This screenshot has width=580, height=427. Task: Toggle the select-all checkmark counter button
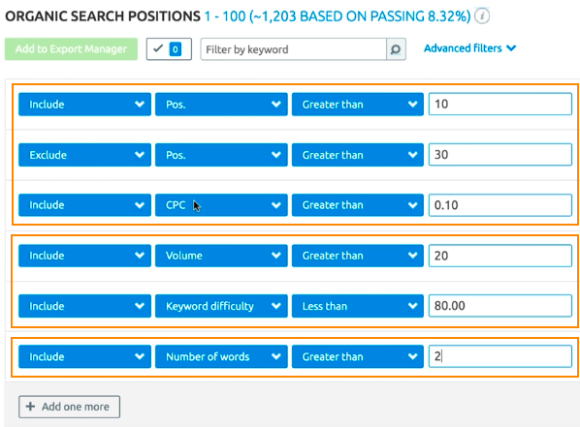coord(169,48)
